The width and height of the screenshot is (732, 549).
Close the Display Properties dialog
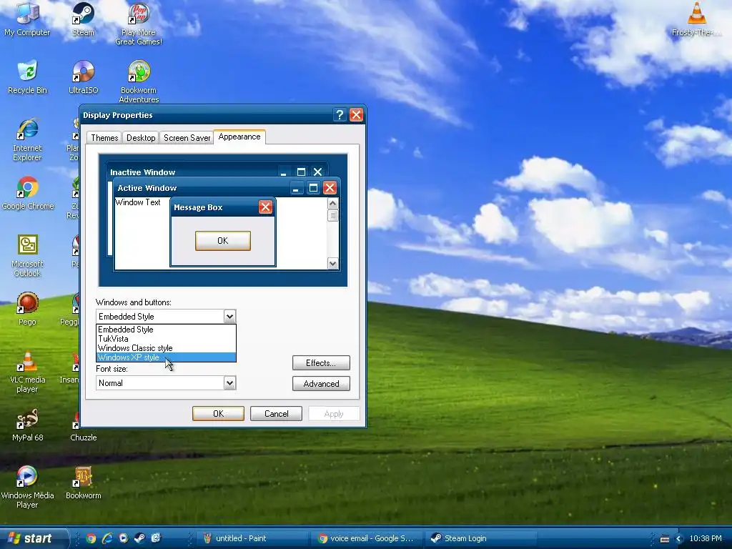click(x=356, y=115)
